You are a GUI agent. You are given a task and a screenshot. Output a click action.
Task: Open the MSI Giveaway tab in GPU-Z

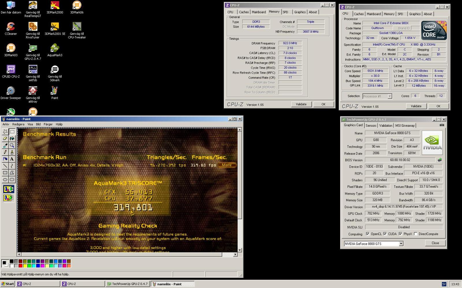(x=405, y=126)
